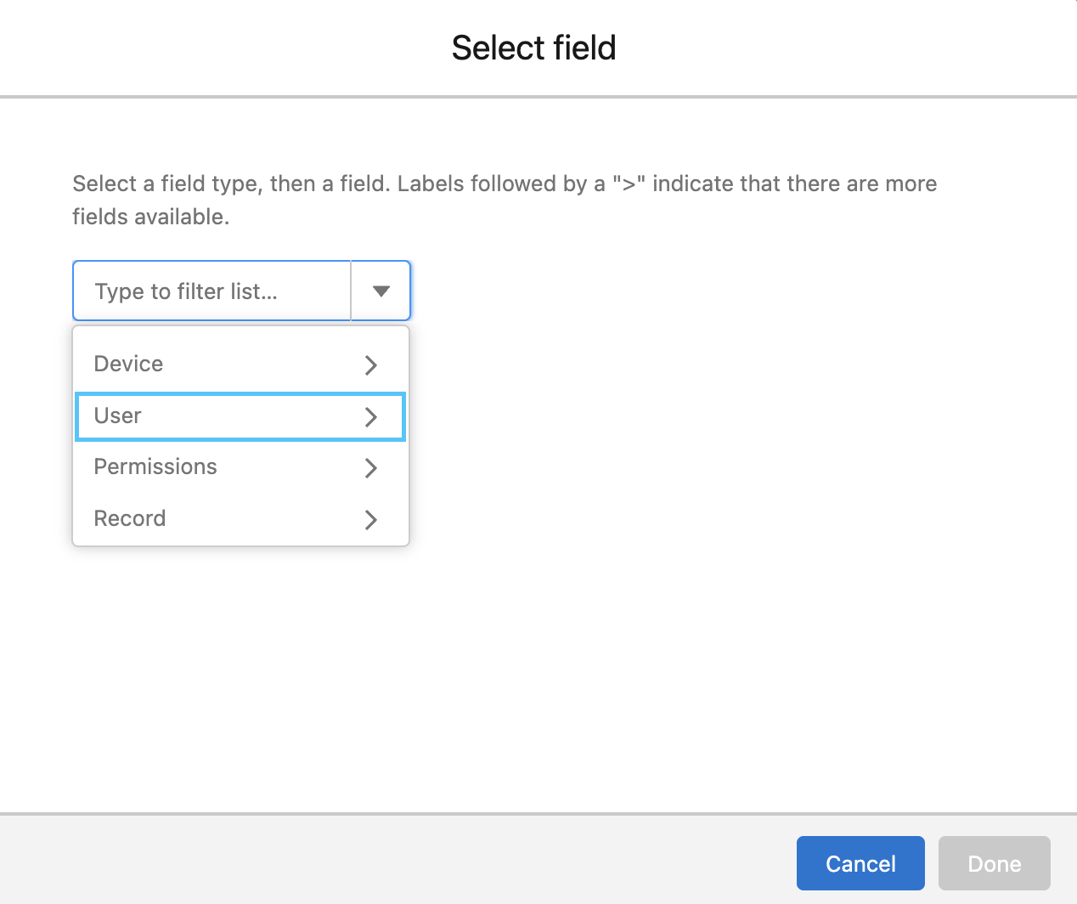This screenshot has height=904, width=1077.
Task: Click the User row chevron arrow
Action: point(370,417)
